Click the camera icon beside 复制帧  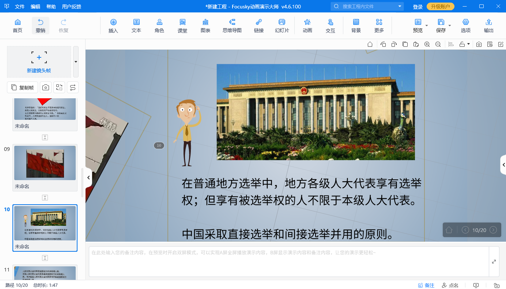click(46, 87)
